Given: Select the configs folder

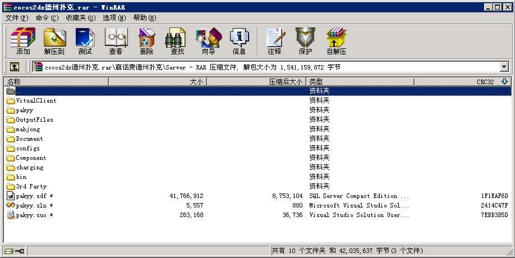Looking at the screenshot, I should click(28, 148).
